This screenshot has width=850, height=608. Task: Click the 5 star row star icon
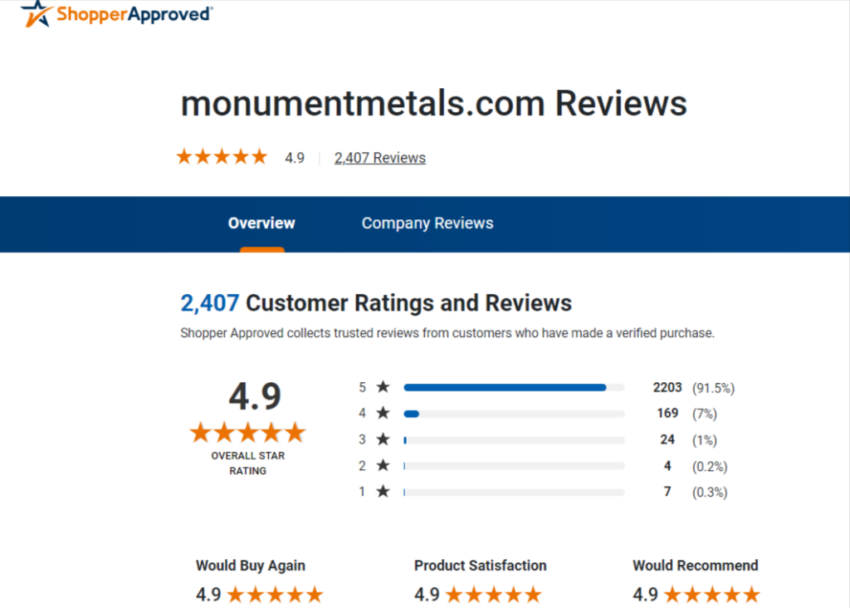point(383,387)
